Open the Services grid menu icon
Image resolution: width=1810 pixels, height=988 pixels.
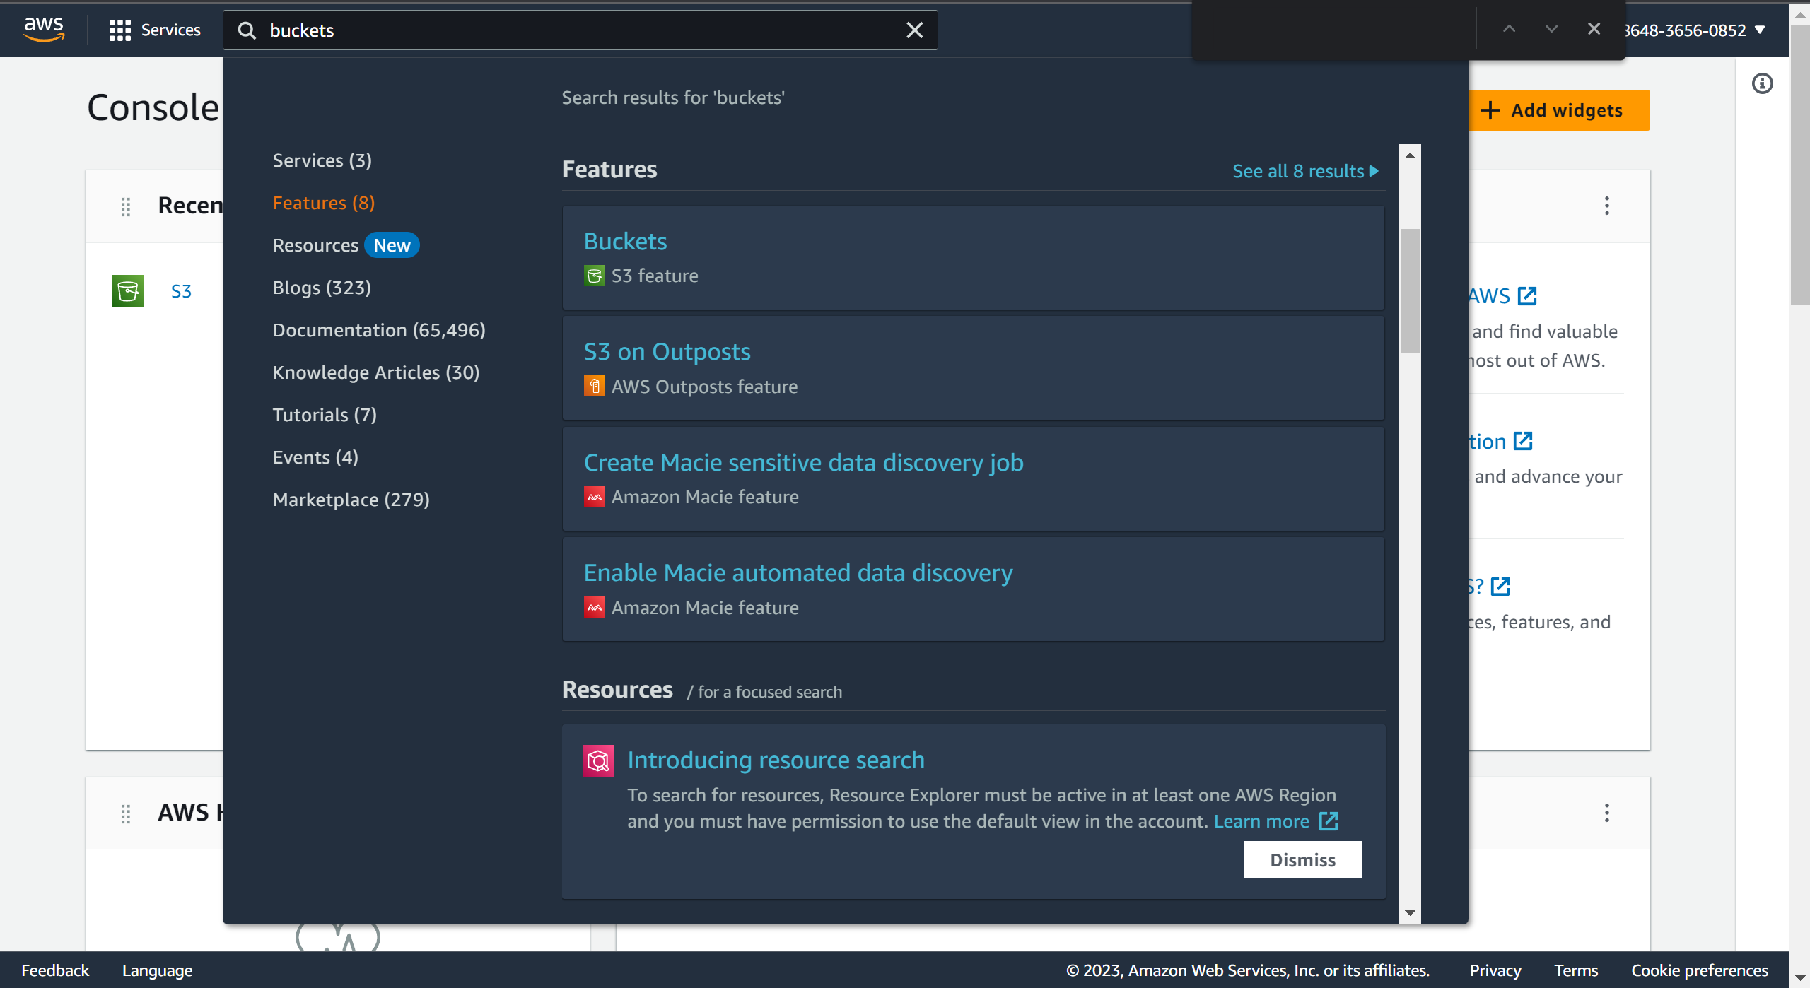pyautogui.click(x=120, y=30)
